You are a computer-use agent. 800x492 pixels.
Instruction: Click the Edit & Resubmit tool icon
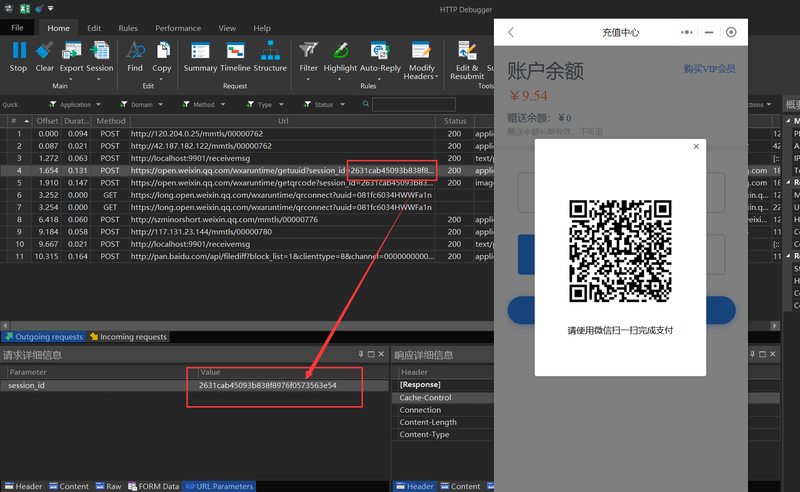pyautogui.click(x=467, y=51)
